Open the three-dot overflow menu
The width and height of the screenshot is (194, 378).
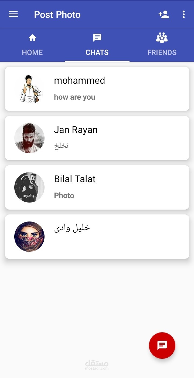tap(183, 14)
